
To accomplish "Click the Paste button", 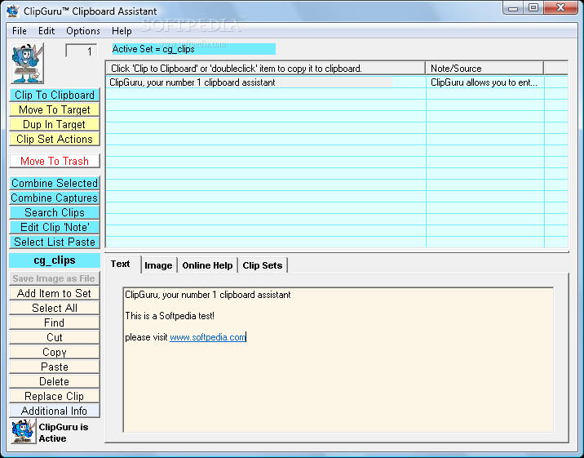I will [55, 367].
